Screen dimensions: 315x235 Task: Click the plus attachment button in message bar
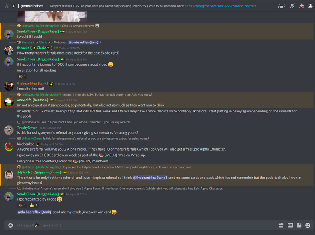click(x=11, y=225)
